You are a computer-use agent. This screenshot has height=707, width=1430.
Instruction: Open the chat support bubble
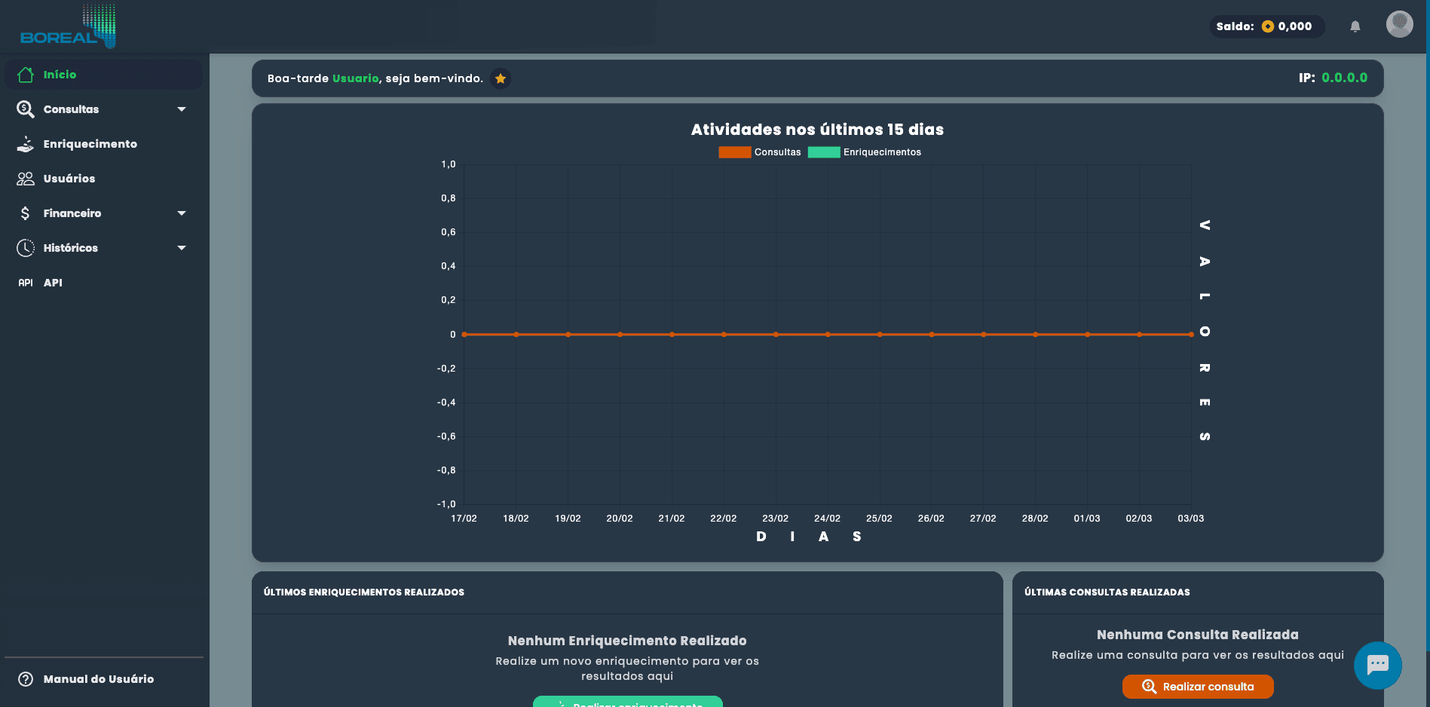coord(1377,665)
